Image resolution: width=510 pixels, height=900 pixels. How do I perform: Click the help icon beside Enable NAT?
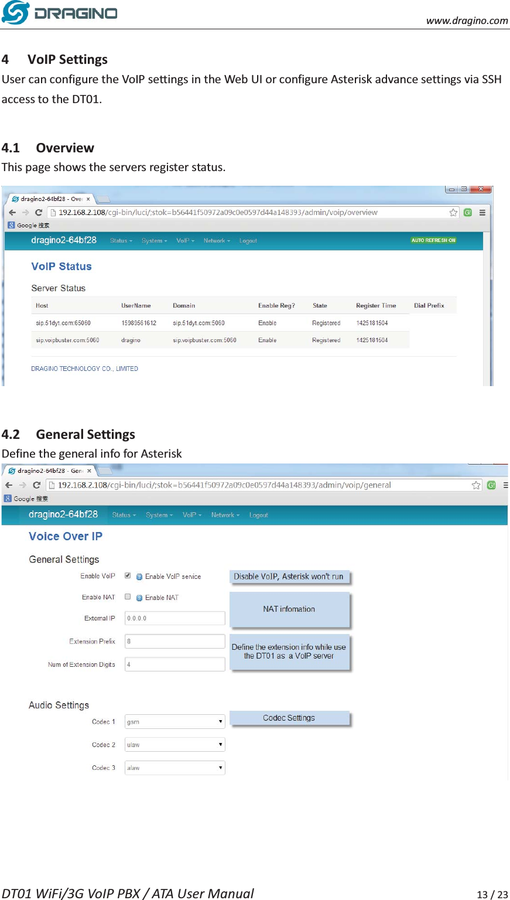pyautogui.click(x=139, y=597)
